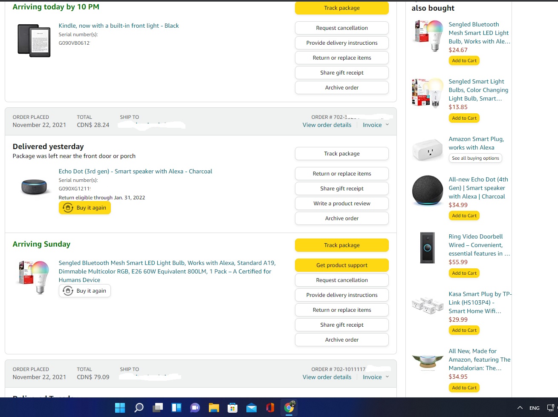Launch Office from the taskbar
558x417 pixels.
click(x=270, y=408)
